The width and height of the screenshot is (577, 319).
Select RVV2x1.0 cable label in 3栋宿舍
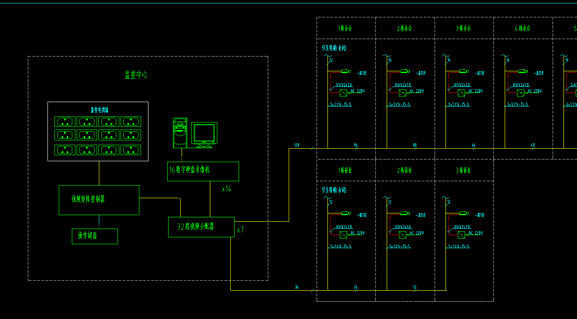click(x=462, y=227)
